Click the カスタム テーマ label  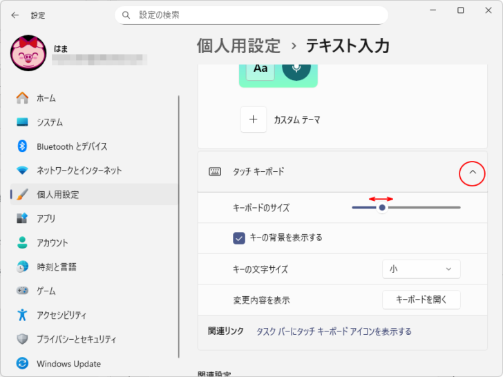297,120
